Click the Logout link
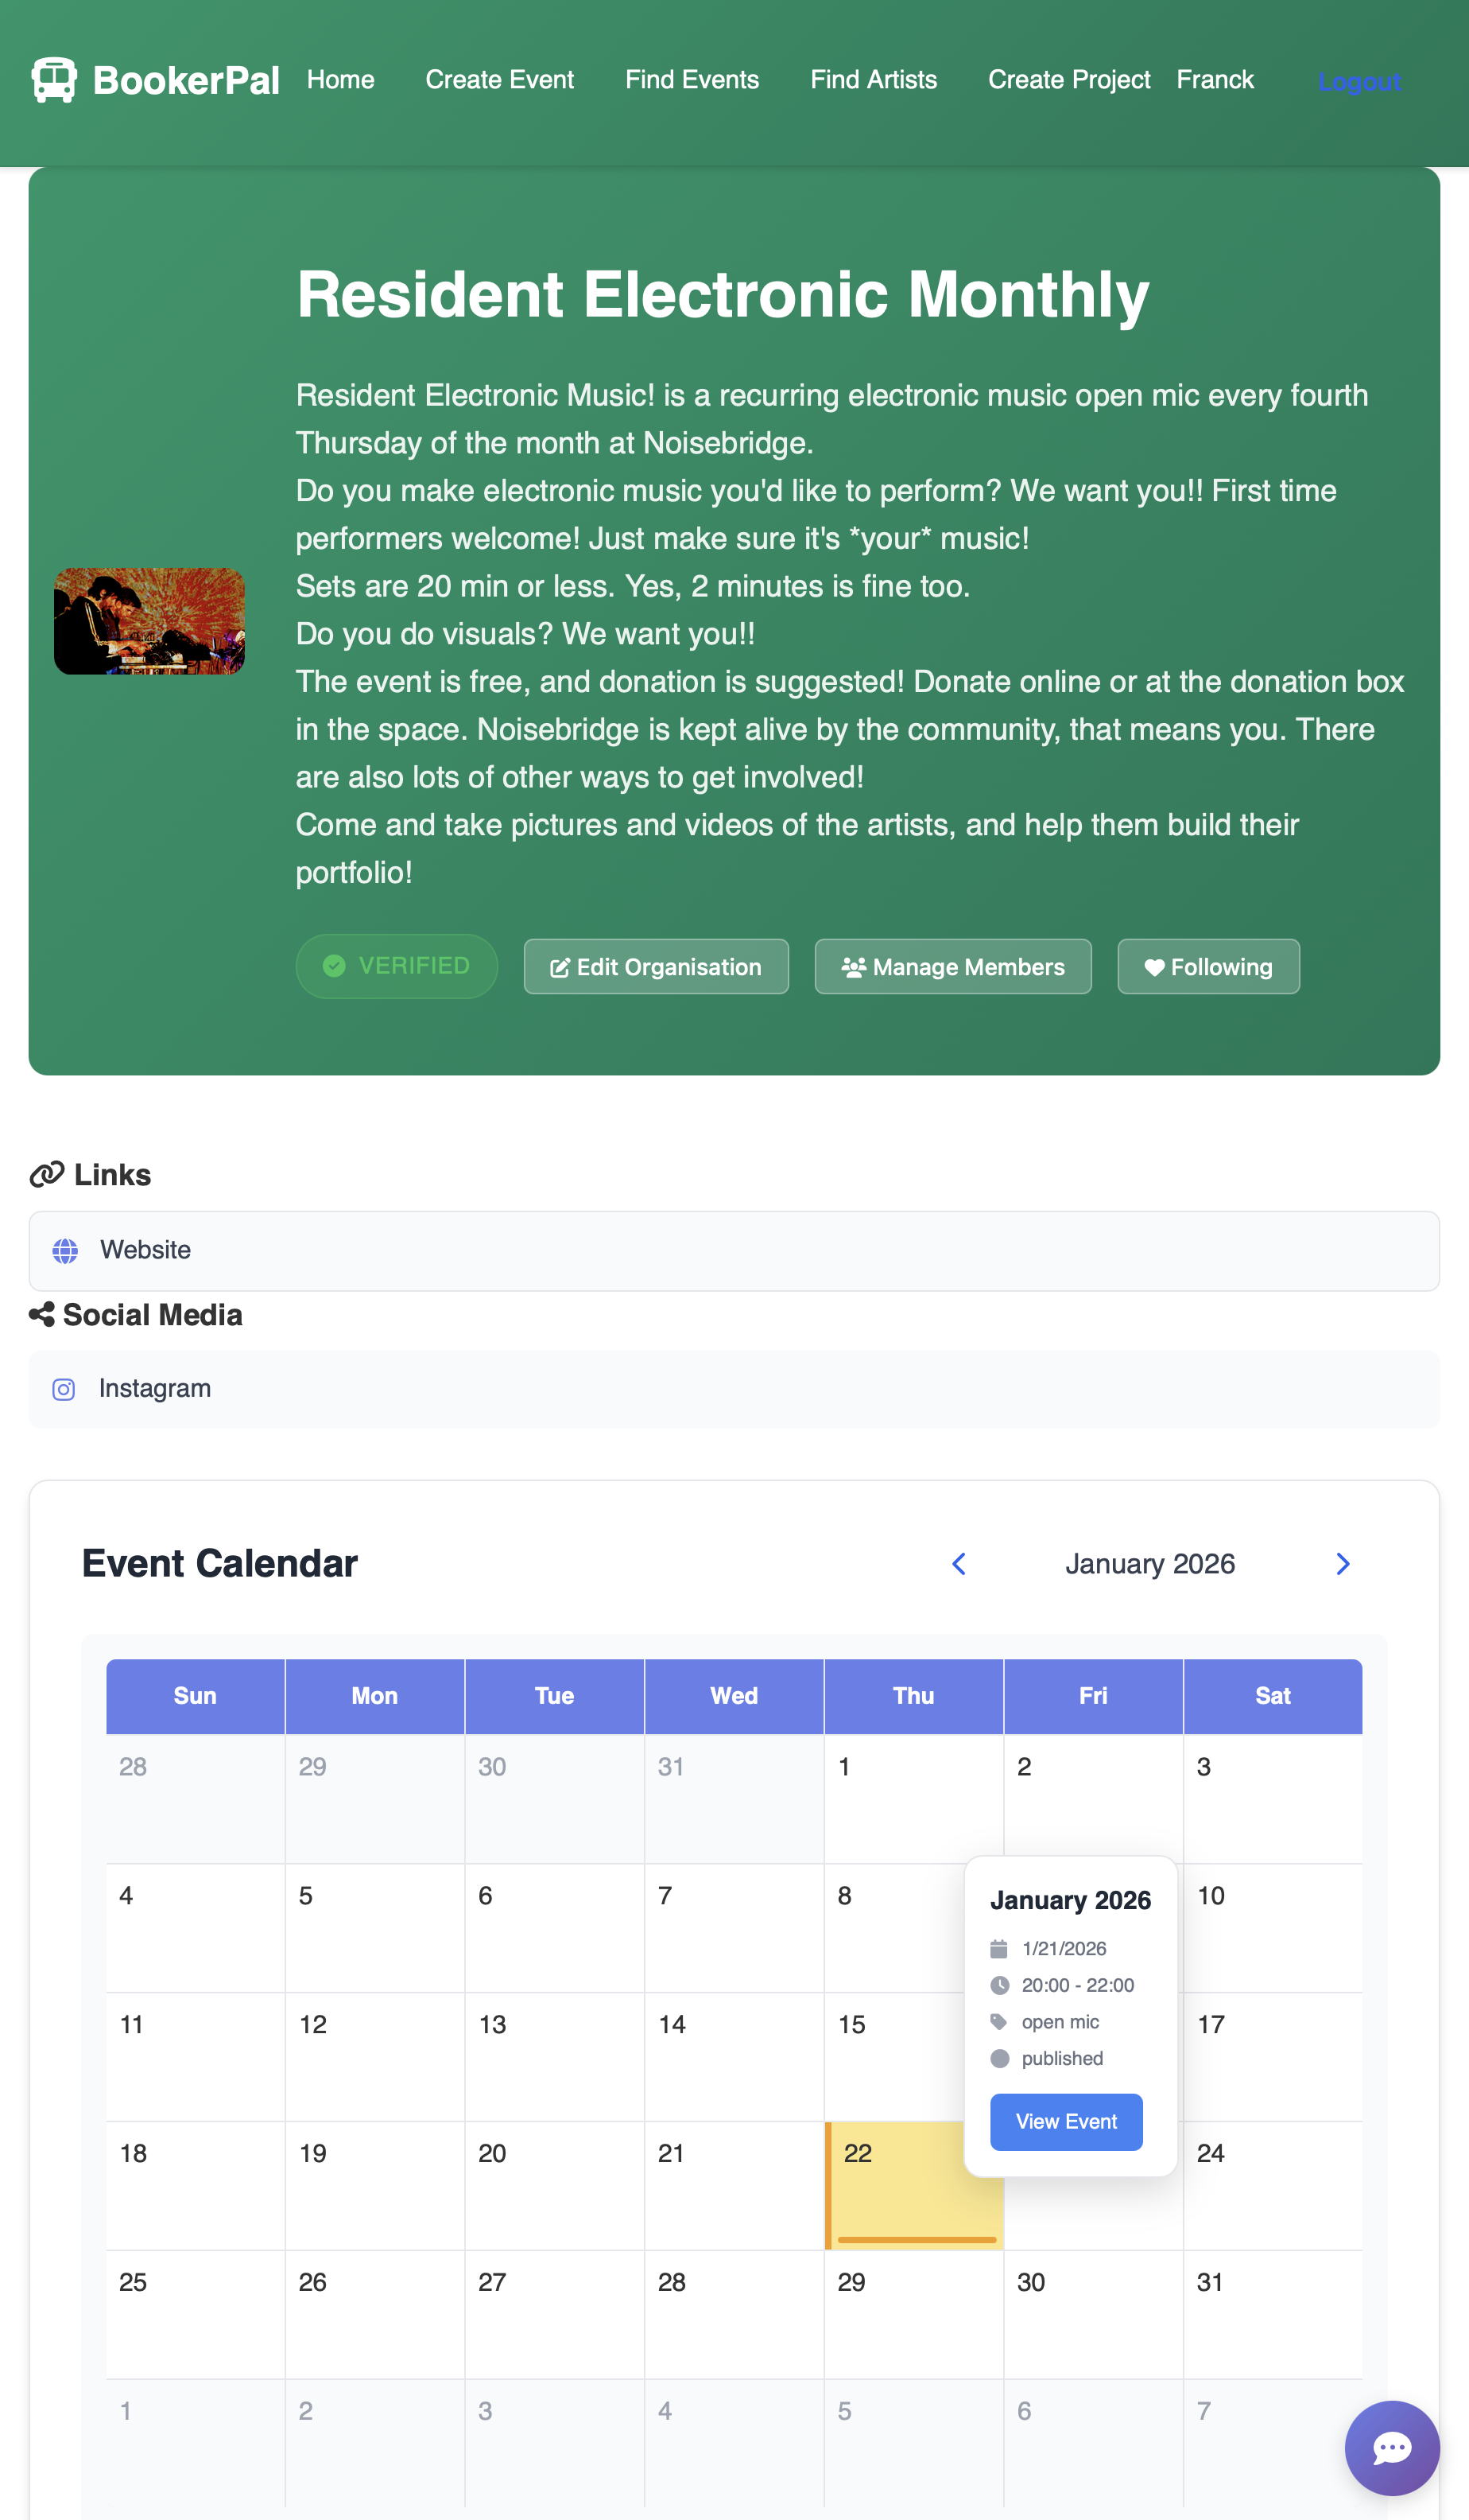This screenshot has width=1469, height=2520. coord(1359,82)
